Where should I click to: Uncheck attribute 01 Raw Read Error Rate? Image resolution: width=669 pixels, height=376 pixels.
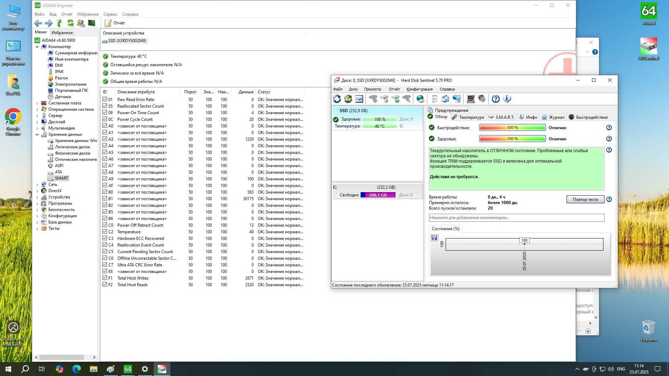(x=105, y=99)
